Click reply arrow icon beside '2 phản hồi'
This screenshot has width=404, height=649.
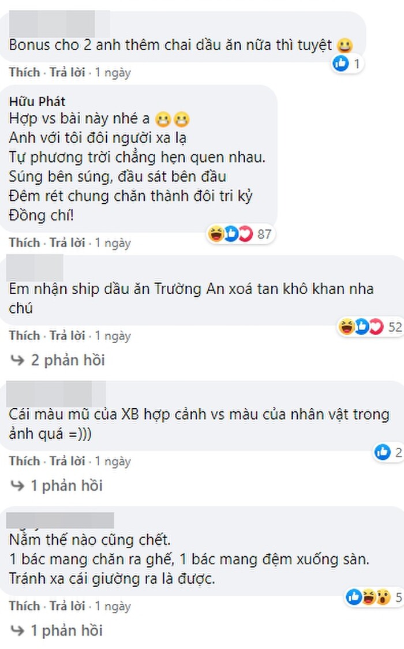pyautogui.click(x=18, y=360)
